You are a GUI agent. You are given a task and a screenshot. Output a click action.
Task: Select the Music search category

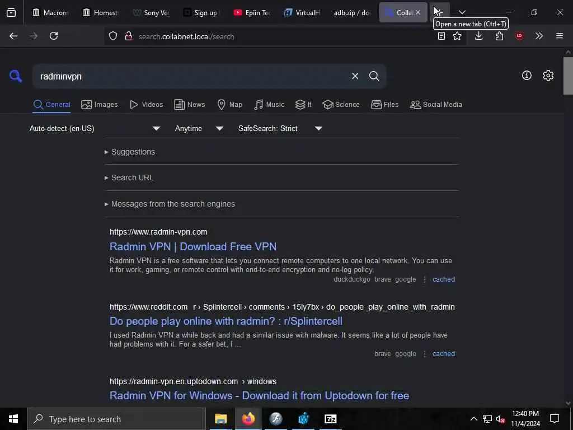(269, 105)
